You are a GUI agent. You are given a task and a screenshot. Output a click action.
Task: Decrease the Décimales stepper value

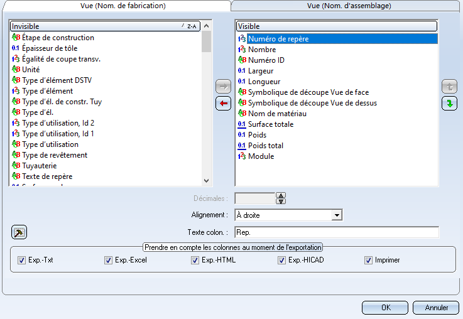tap(281, 201)
